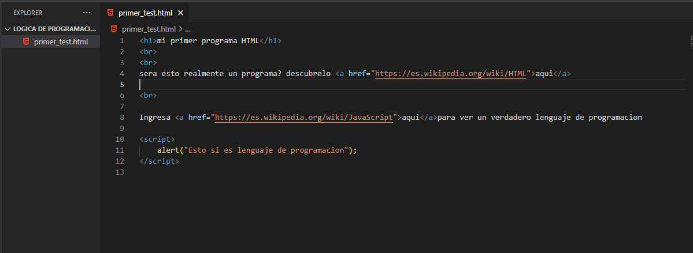Image resolution: width=693 pixels, height=253 pixels.
Task: Click the opening h1 tag on line 1
Action: click(x=148, y=40)
